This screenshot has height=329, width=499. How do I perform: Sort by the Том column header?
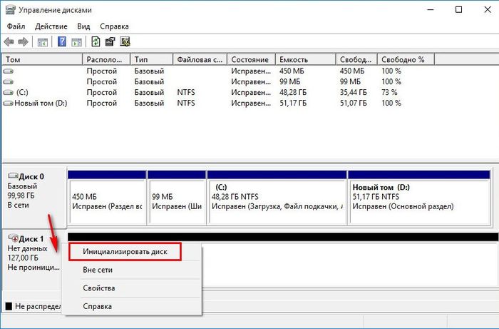click(x=42, y=59)
